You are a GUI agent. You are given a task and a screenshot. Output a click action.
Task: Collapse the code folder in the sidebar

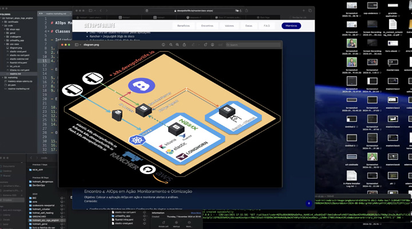3,26
